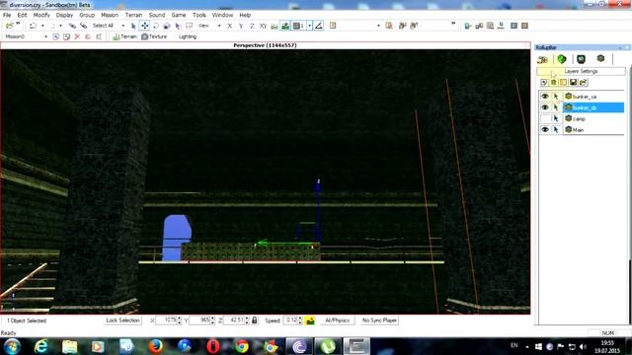Toggle AI/Physics button
The image size is (632, 355).
[x=338, y=320]
